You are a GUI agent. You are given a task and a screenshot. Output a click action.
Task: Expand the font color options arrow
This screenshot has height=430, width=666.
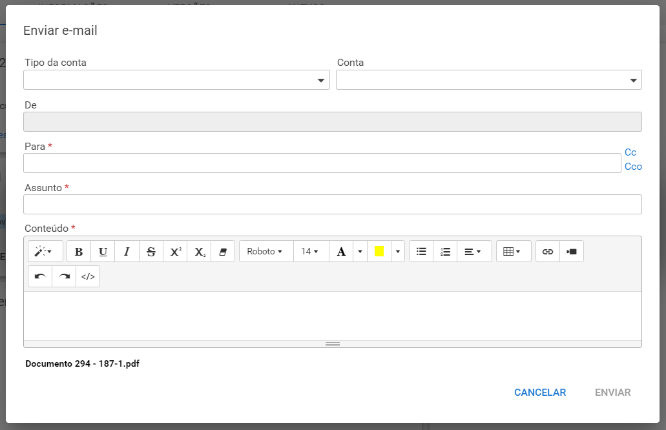(x=360, y=251)
